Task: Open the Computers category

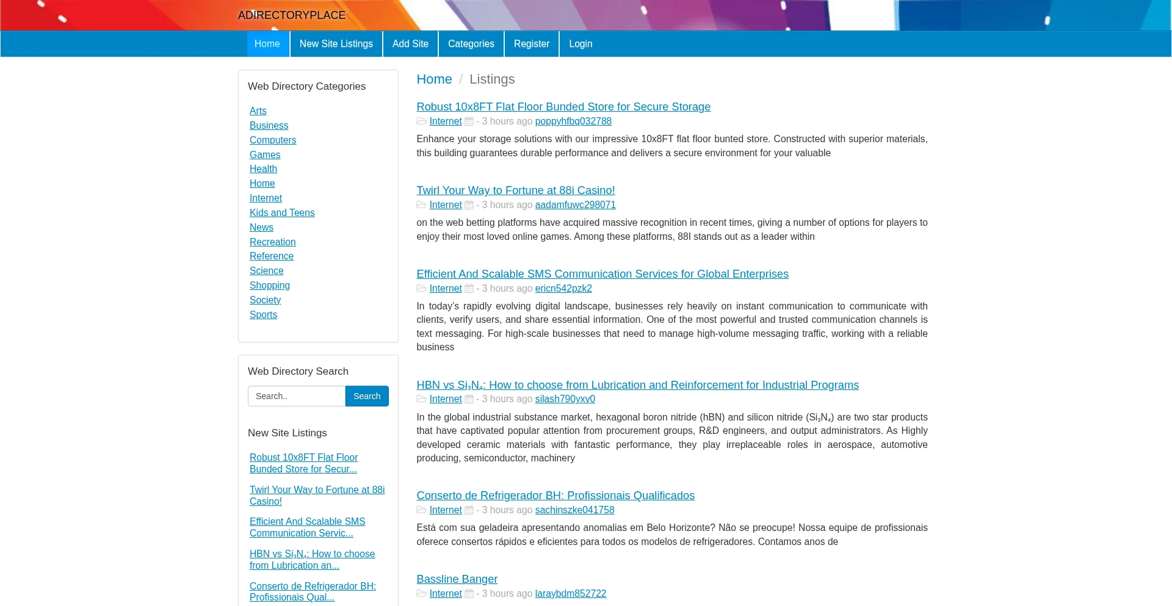Action: pos(273,140)
